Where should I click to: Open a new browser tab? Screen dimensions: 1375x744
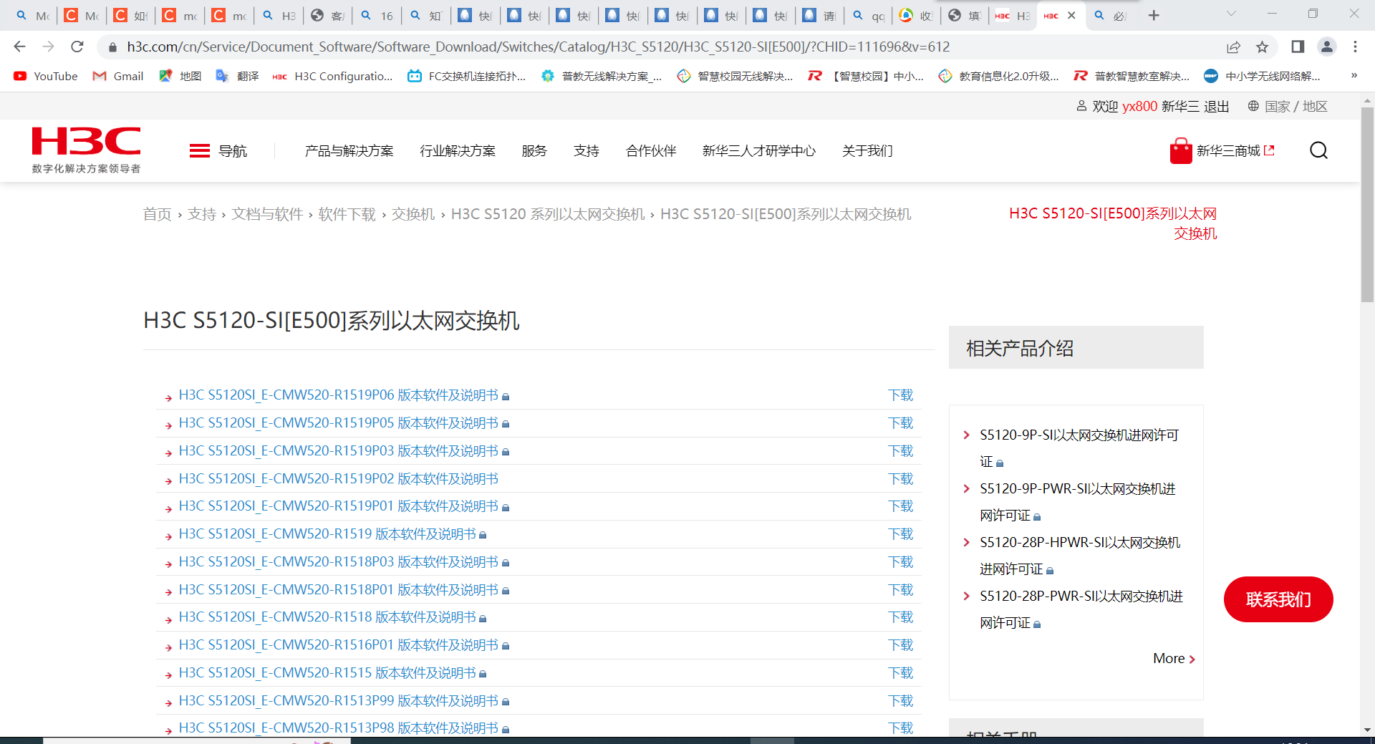pyautogui.click(x=1154, y=15)
